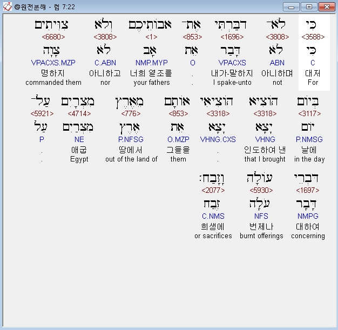
Task: Click the Hebrew word above <4714>
Action: coord(78,102)
